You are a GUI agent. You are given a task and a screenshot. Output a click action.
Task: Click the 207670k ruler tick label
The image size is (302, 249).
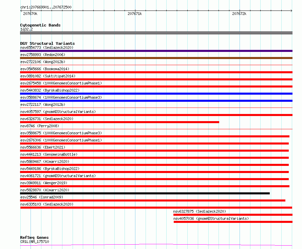(30, 14)
